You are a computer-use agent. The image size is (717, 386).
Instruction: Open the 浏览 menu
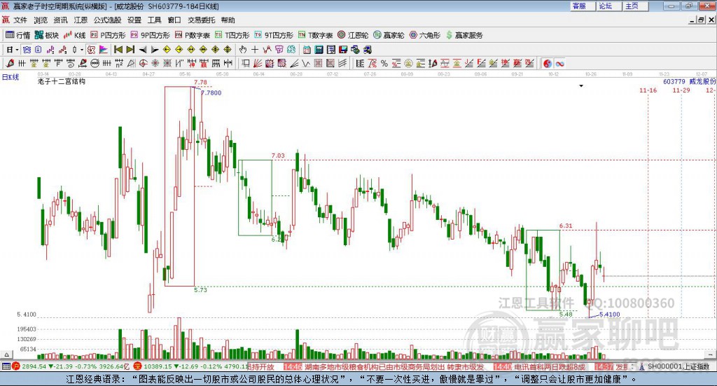(40, 20)
